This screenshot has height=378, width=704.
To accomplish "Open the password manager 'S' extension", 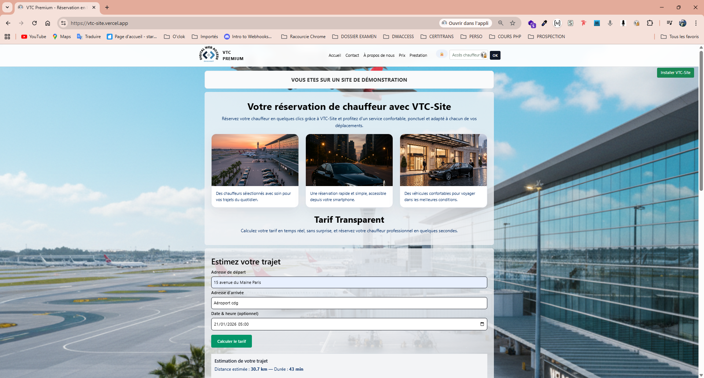I will click(571, 23).
